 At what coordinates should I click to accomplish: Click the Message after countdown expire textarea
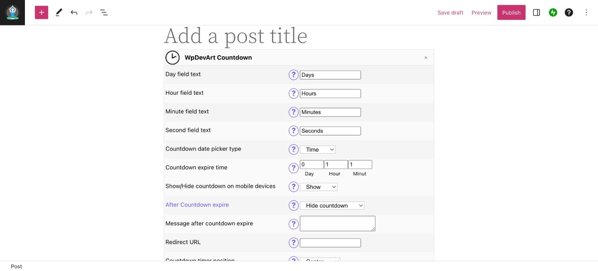coord(337,223)
